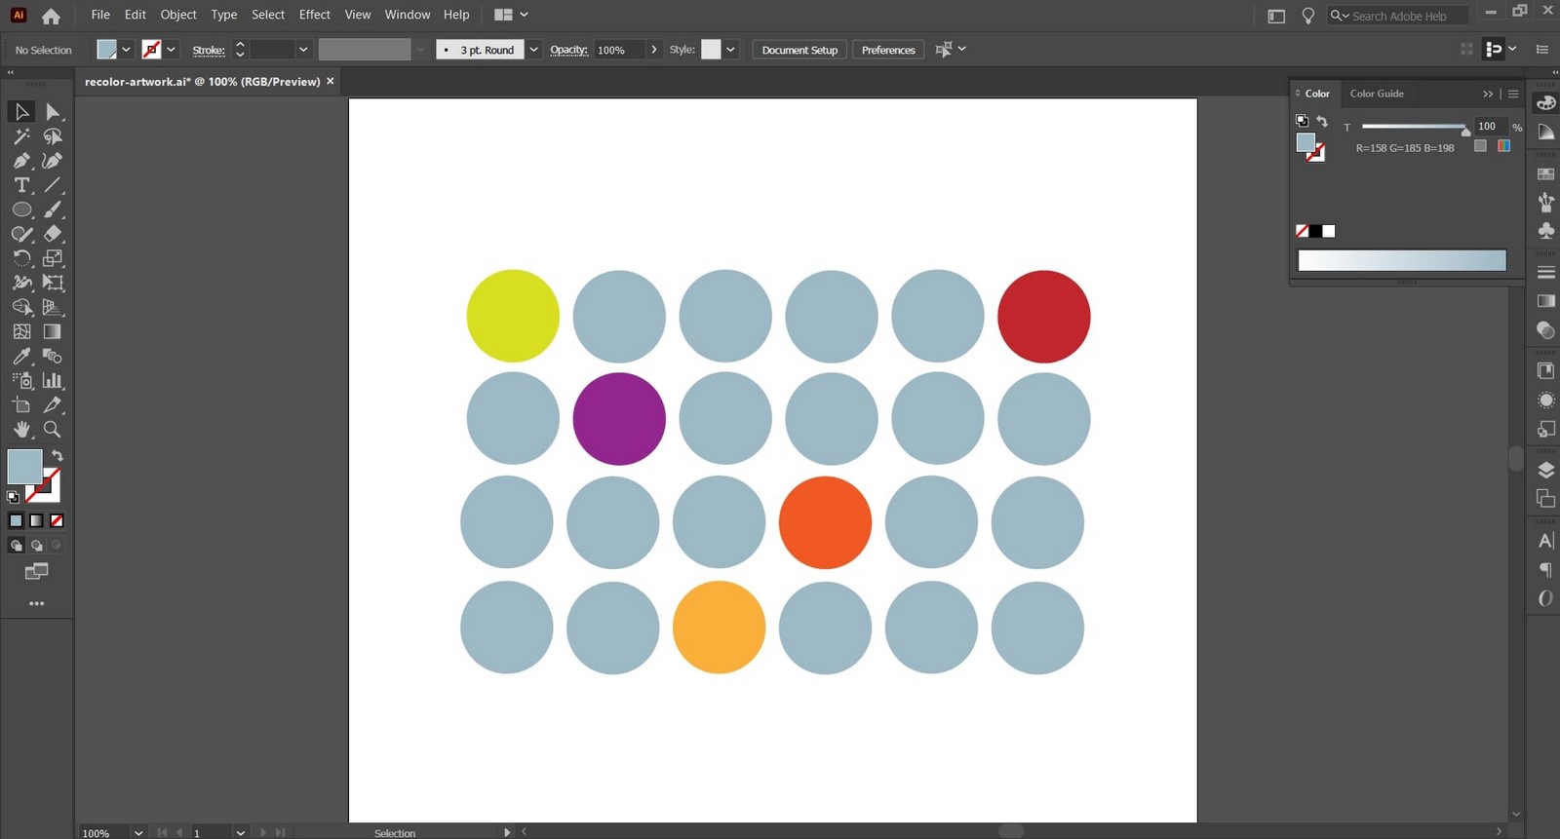Collapse Color panel with double arrows
The width and height of the screenshot is (1560, 839).
[1488, 94]
